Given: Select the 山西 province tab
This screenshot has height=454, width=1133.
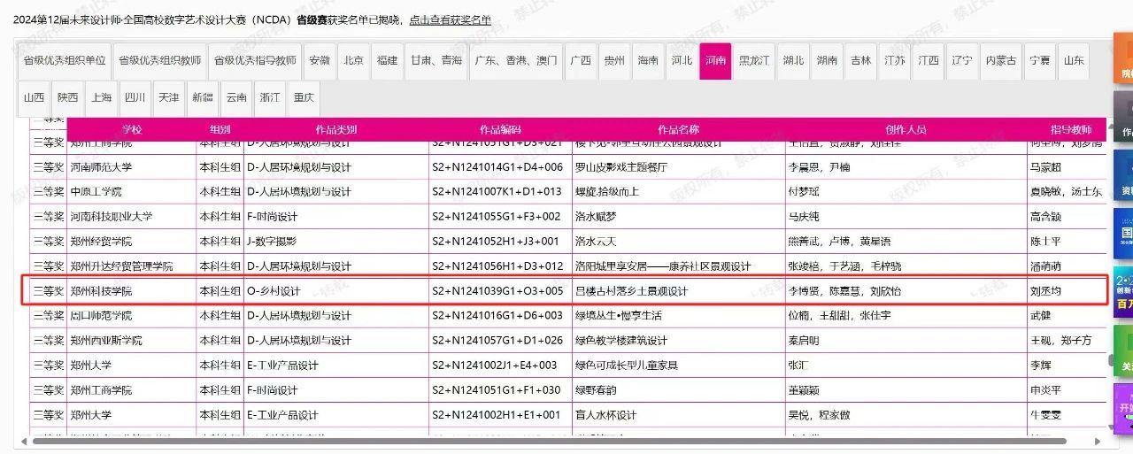Looking at the screenshot, I should pyautogui.click(x=35, y=98).
